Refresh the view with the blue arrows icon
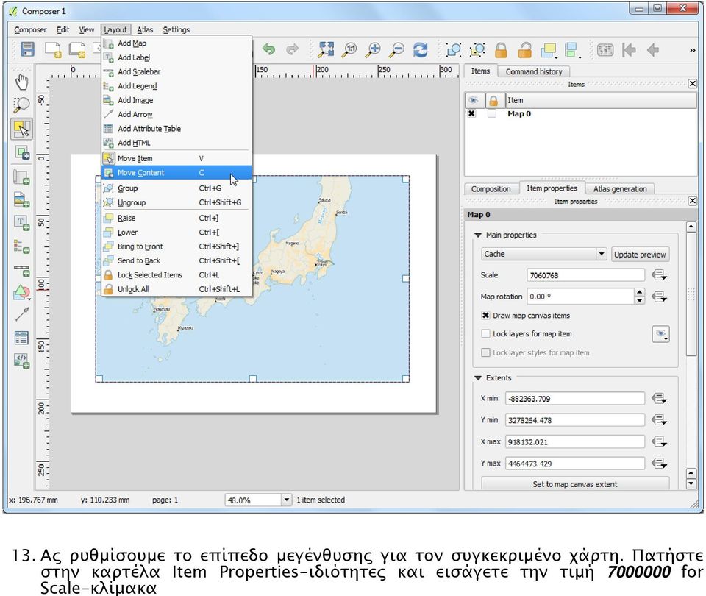Image resolution: width=706 pixels, height=596 pixels. [421, 49]
